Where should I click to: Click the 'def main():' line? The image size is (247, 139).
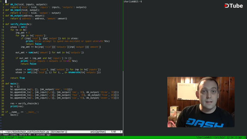pos(12,84)
